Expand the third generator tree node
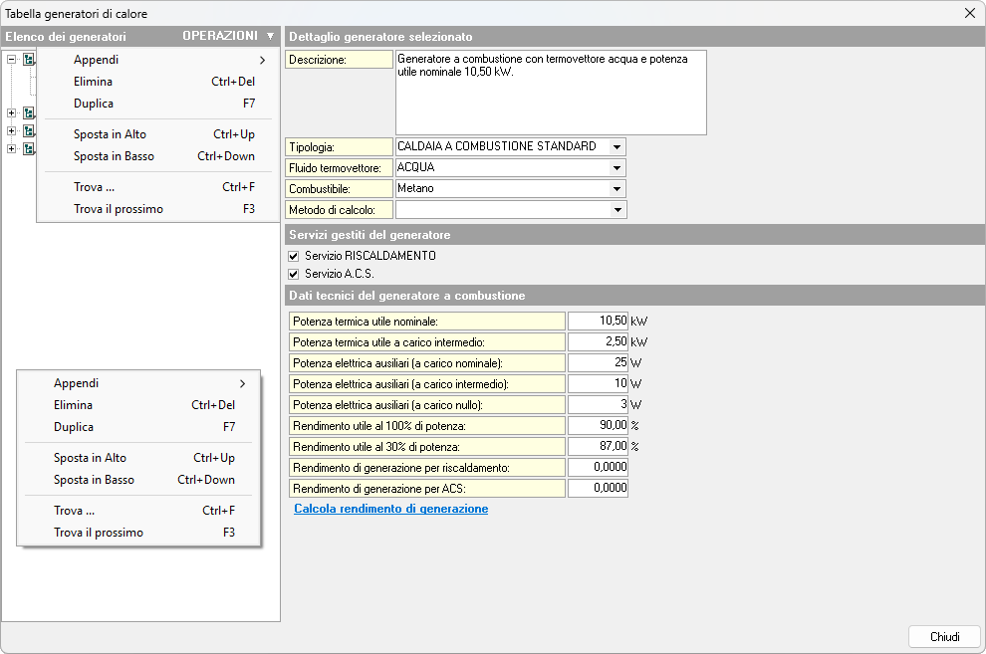This screenshot has width=986, height=654. [11, 131]
